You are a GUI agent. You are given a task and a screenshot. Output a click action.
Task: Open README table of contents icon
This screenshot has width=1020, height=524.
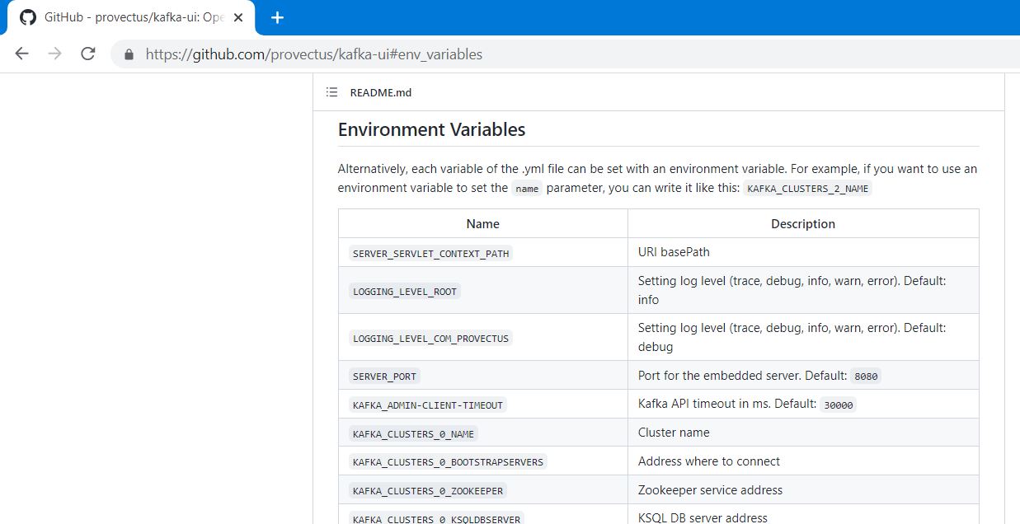coord(331,92)
